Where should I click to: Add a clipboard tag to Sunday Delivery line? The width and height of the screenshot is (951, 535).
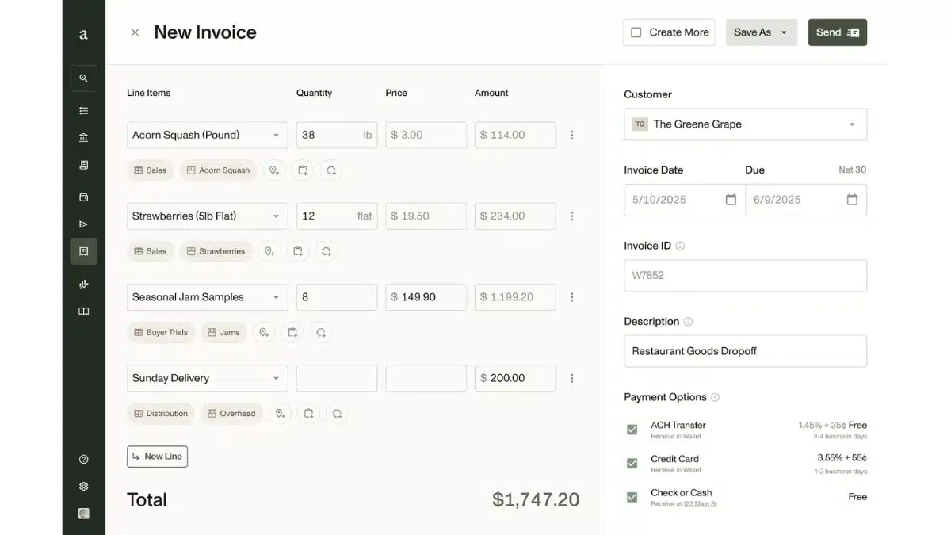click(x=308, y=414)
